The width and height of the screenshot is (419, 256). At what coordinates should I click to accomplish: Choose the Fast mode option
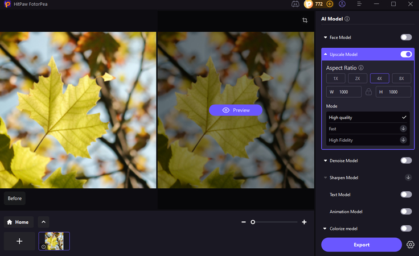click(364, 129)
